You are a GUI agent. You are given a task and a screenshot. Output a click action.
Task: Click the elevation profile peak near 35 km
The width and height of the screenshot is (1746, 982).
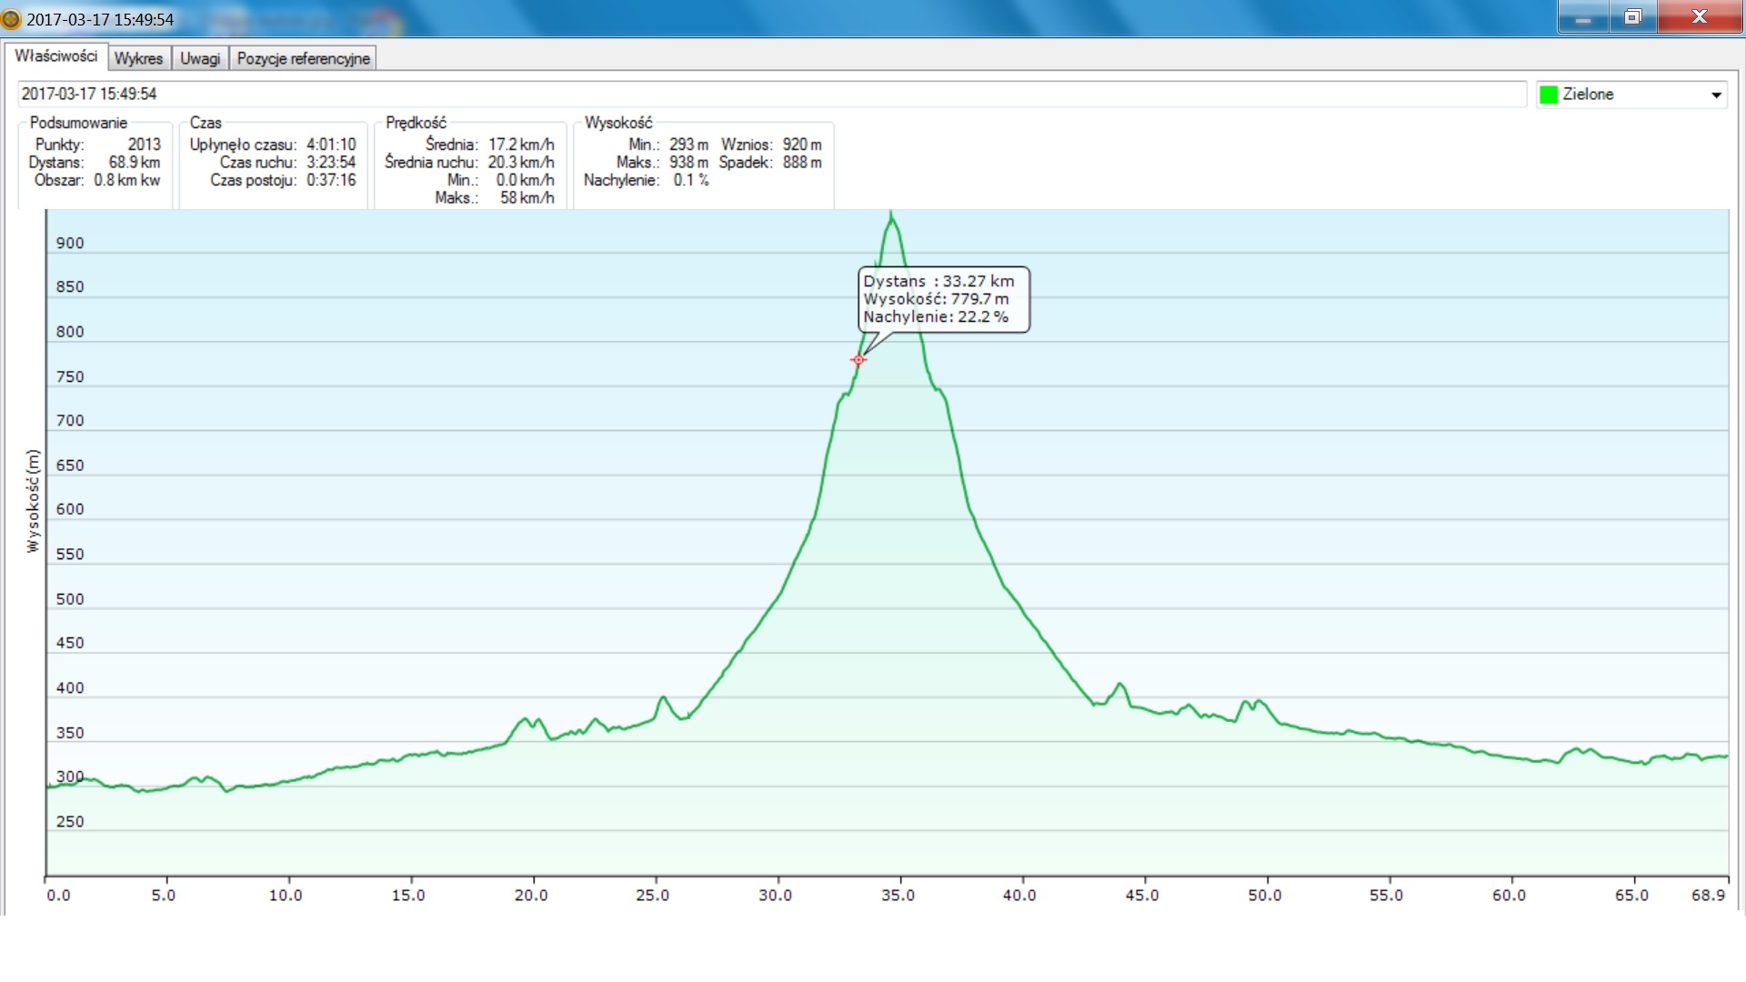coord(891,216)
